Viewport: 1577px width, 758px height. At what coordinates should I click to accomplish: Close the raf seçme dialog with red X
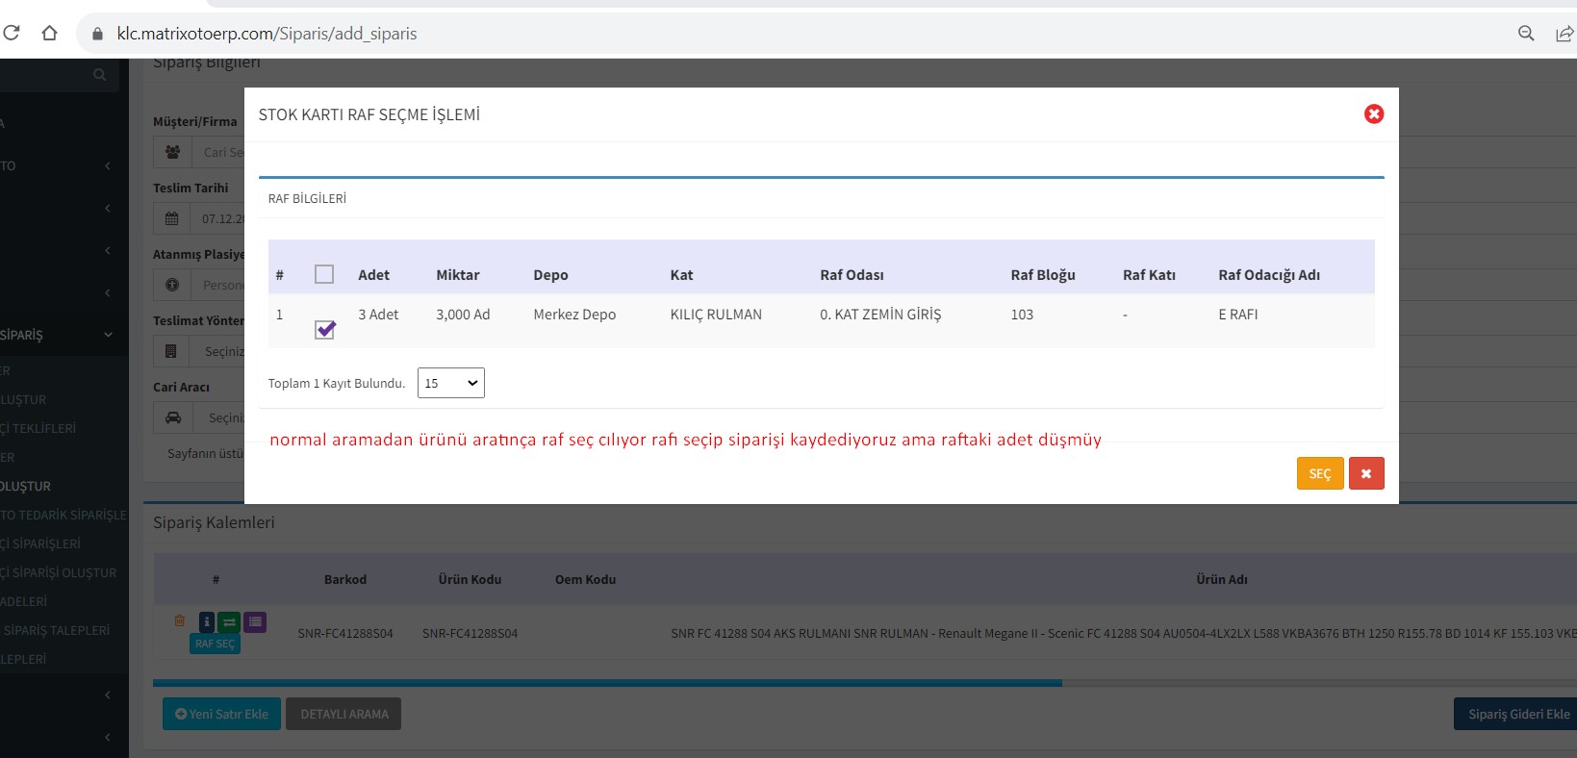(x=1373, y=114)
